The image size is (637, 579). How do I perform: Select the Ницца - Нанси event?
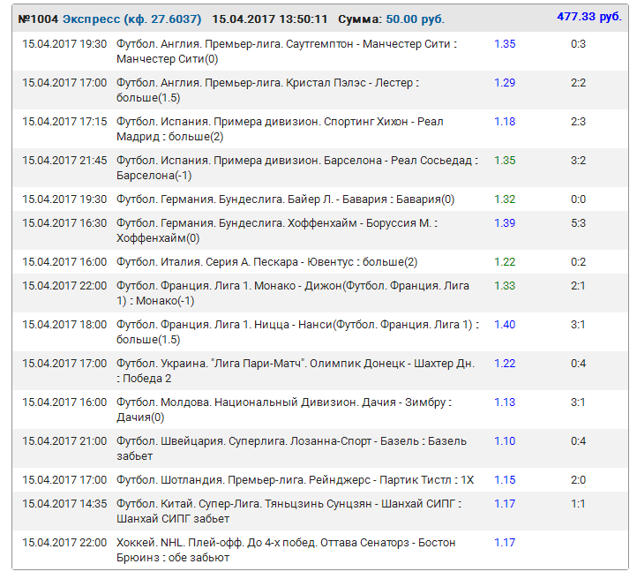point(298,332)
